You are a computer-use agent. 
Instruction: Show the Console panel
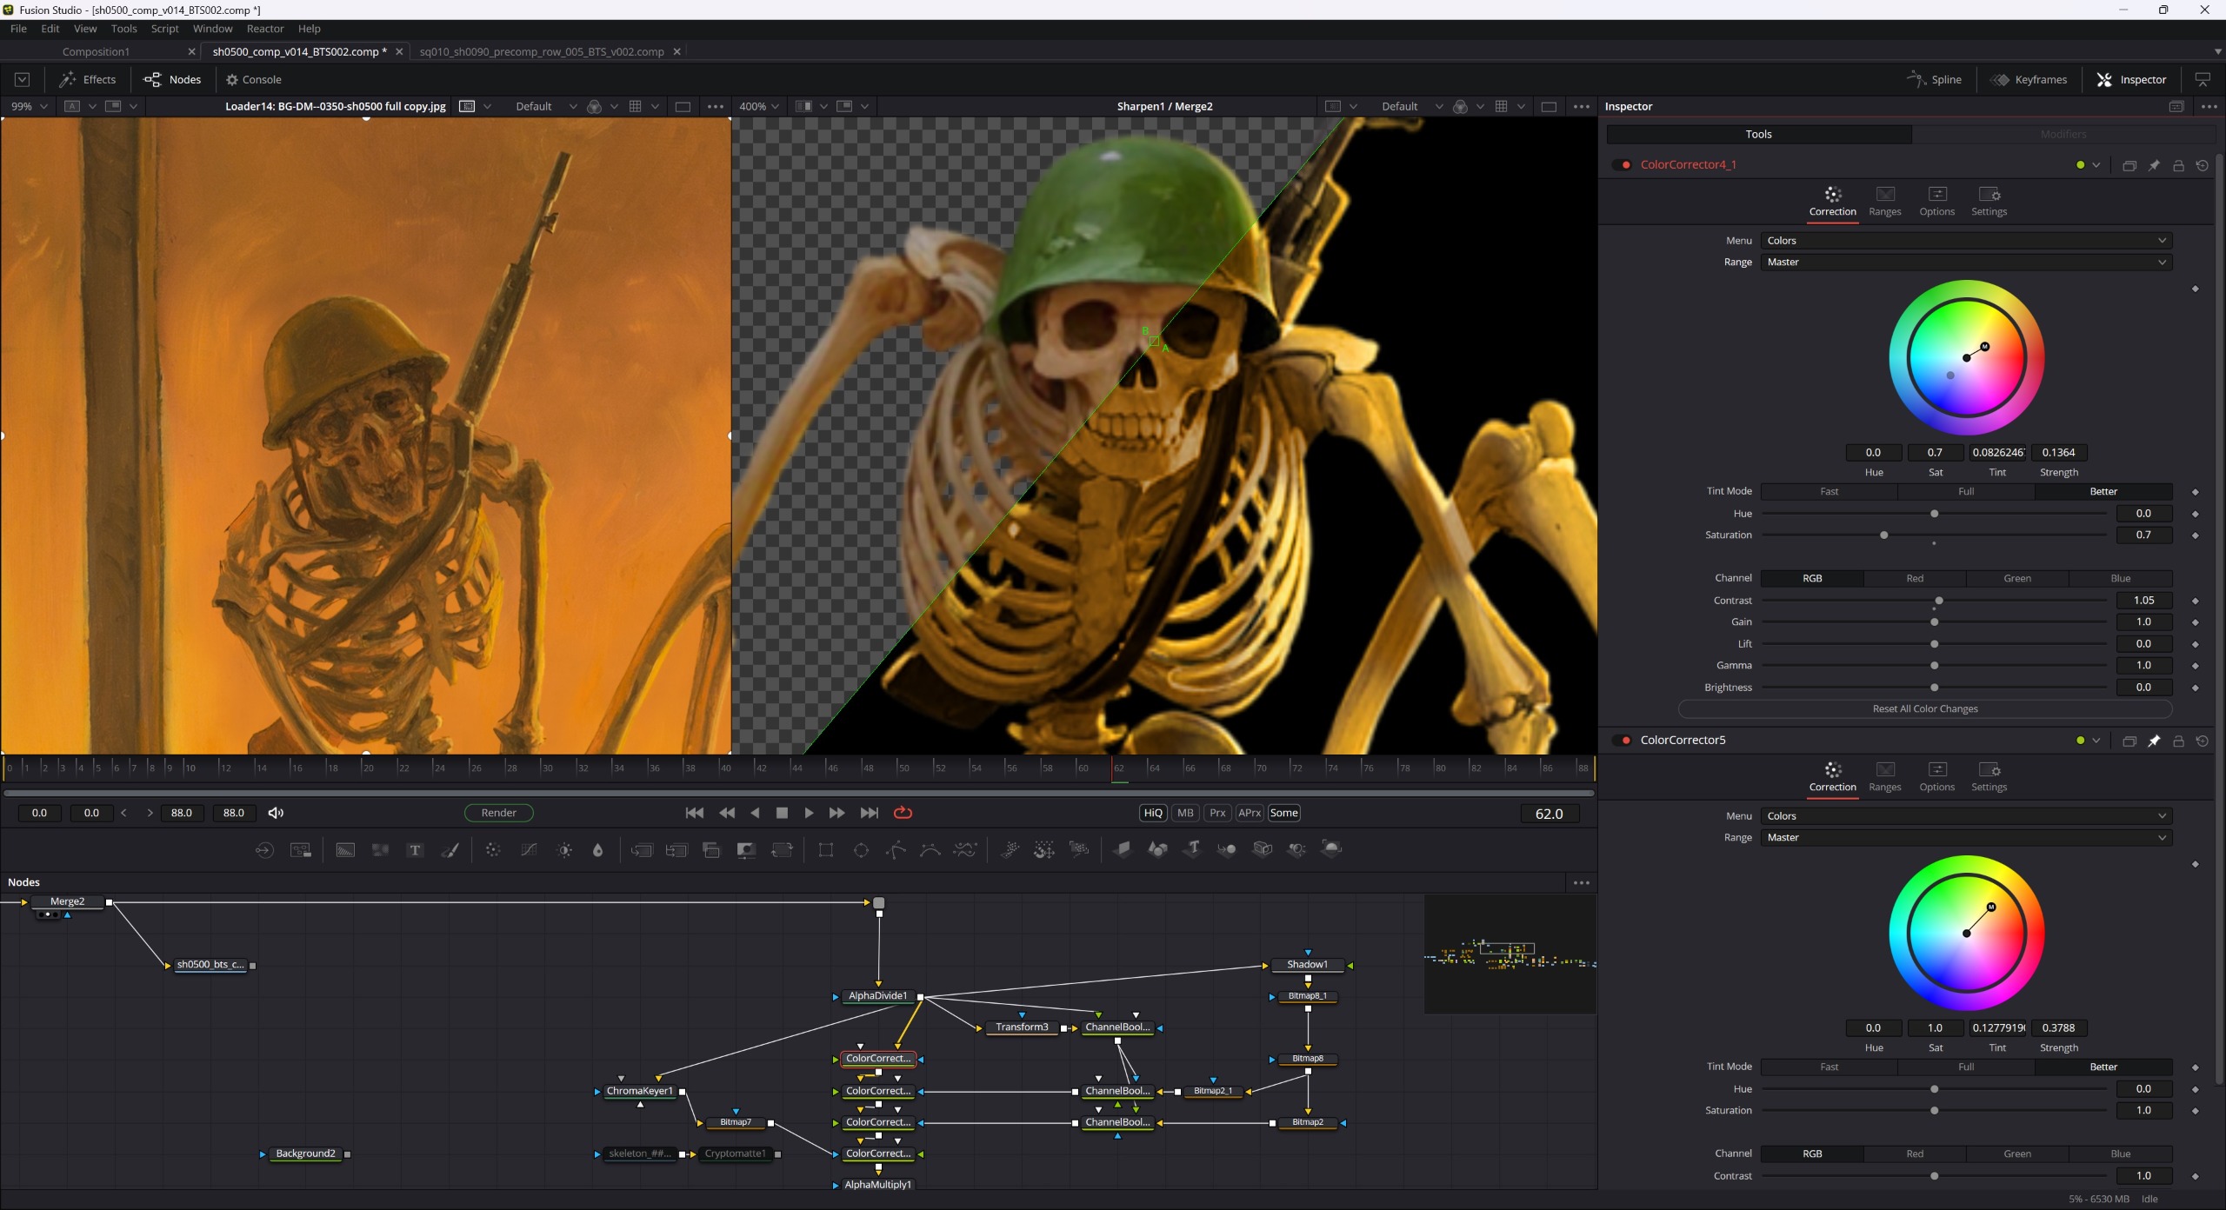253,80
